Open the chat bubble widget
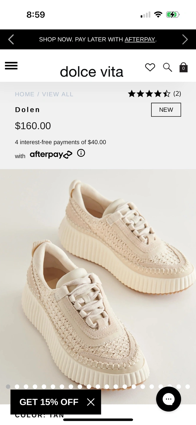Screen dimensions: 196x425 pyautogui.click(x=169, y=399)
